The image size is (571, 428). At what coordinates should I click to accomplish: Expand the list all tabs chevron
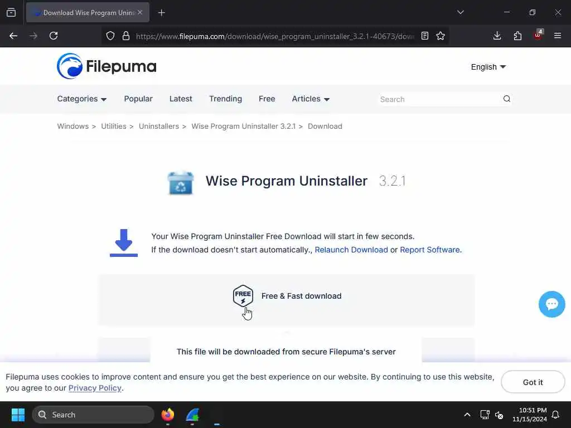pos(460,12)
